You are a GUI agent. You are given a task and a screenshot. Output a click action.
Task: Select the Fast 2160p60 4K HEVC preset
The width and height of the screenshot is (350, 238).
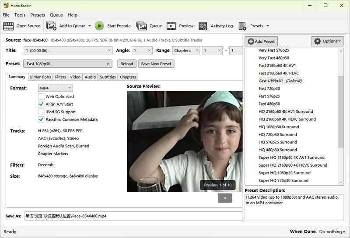(x=279, y=73)
